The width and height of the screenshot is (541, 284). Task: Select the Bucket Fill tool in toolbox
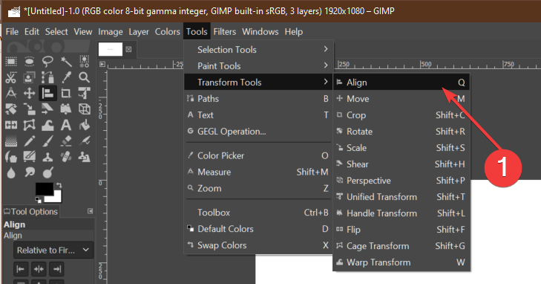84,125
